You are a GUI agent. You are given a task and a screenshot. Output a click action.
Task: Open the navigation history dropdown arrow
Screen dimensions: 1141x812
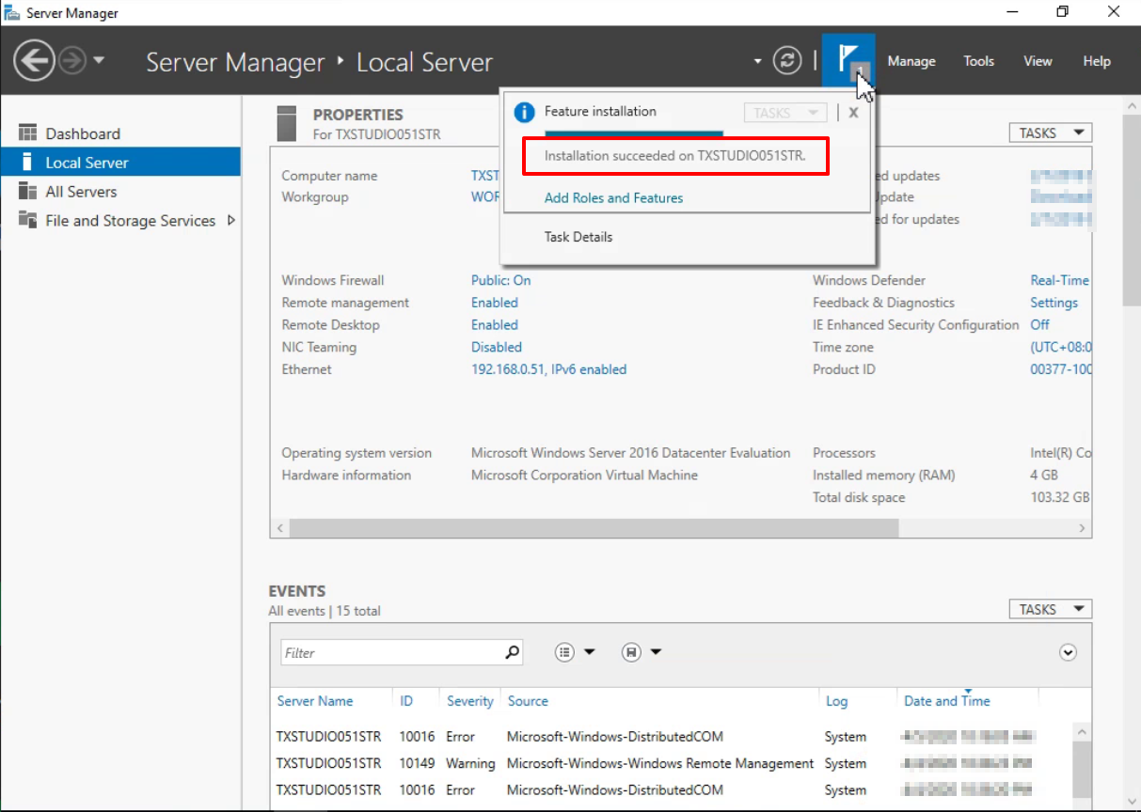pos(99,61)
